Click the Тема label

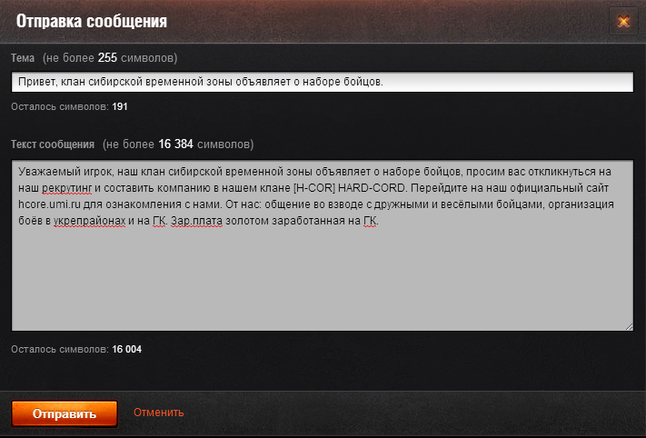click(23, 57)
